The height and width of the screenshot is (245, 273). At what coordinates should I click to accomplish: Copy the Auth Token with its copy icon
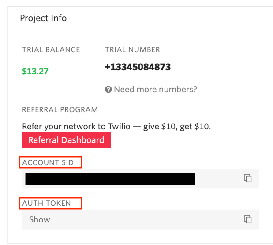(x=248, y=219)
